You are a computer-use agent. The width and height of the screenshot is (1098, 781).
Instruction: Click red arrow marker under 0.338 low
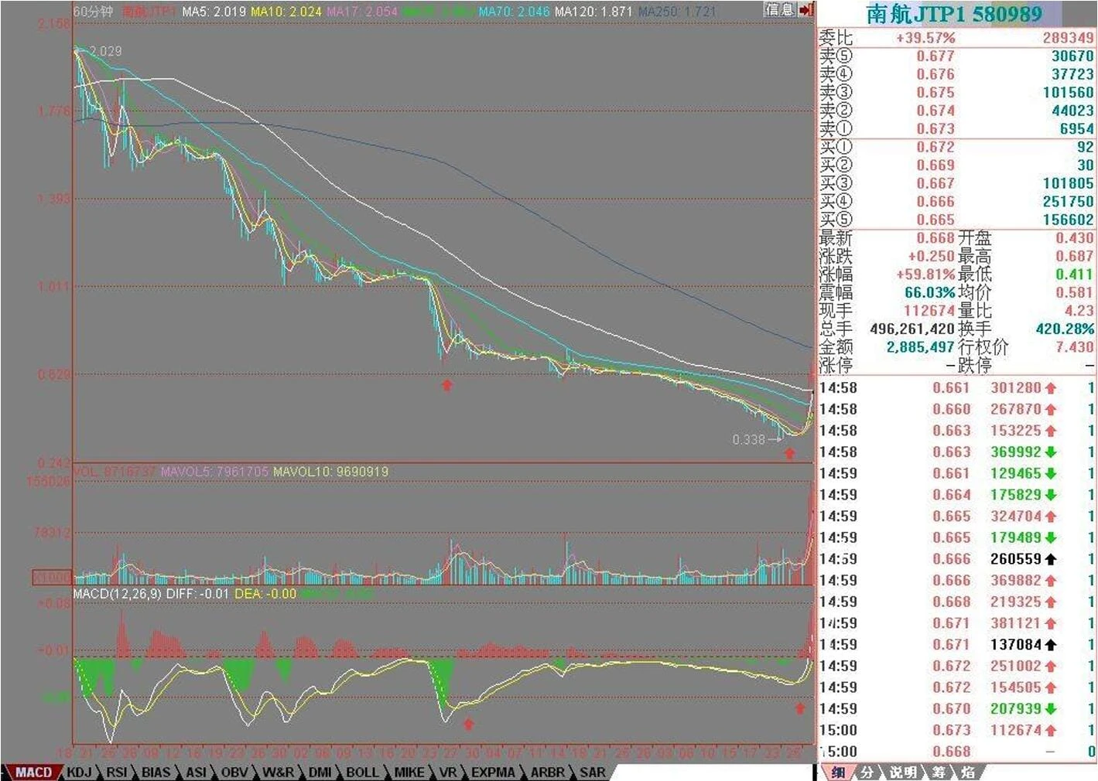pyautogui.click(x=789, y=454)
